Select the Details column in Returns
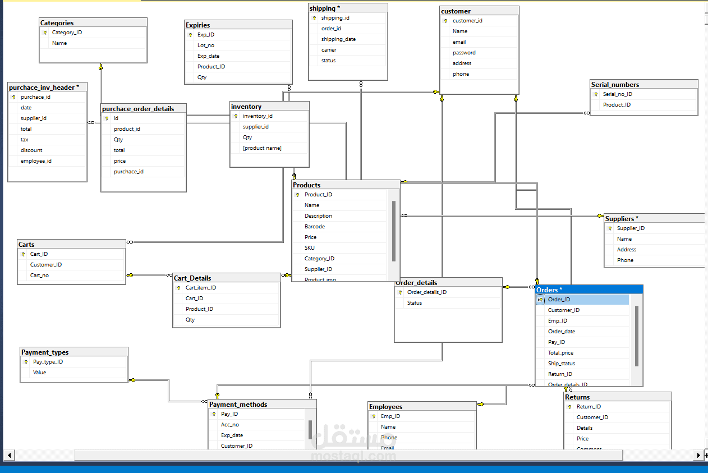Screen dimensions: 708x473 pyautogui.click(x=618, y=428)
